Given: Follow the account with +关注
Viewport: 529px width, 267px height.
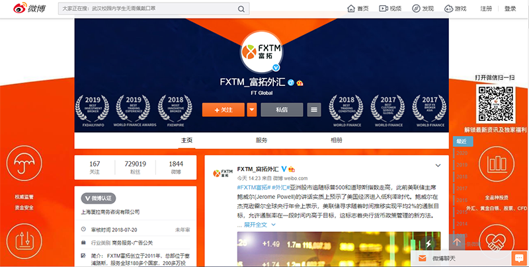Looking at the screenshot, I should click(224, 110).
